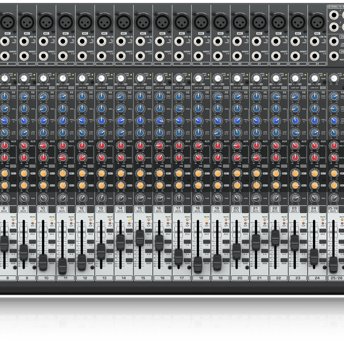The image size is (344, 344).
Task: Click channel 9 INSERT jack
Action: point(24,56)
